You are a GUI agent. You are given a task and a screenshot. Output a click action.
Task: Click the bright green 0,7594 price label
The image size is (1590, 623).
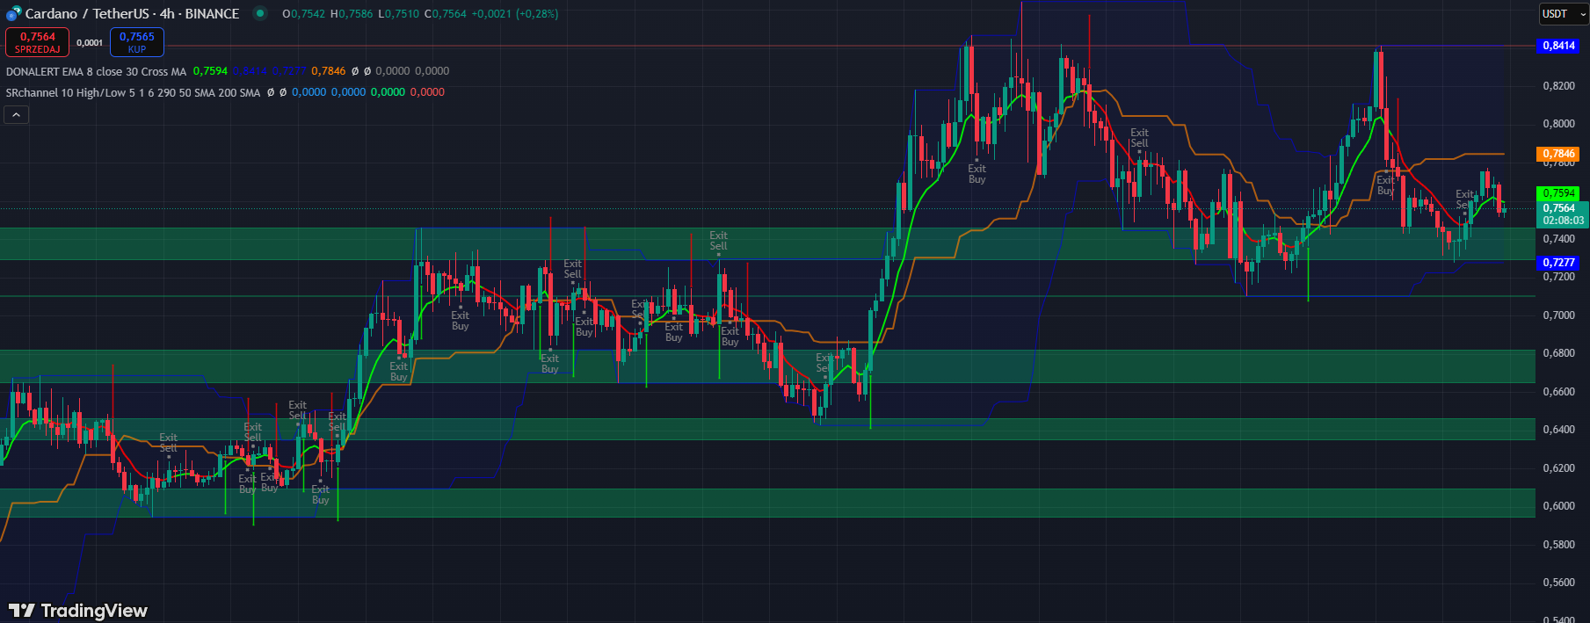tap(1558, 193)
